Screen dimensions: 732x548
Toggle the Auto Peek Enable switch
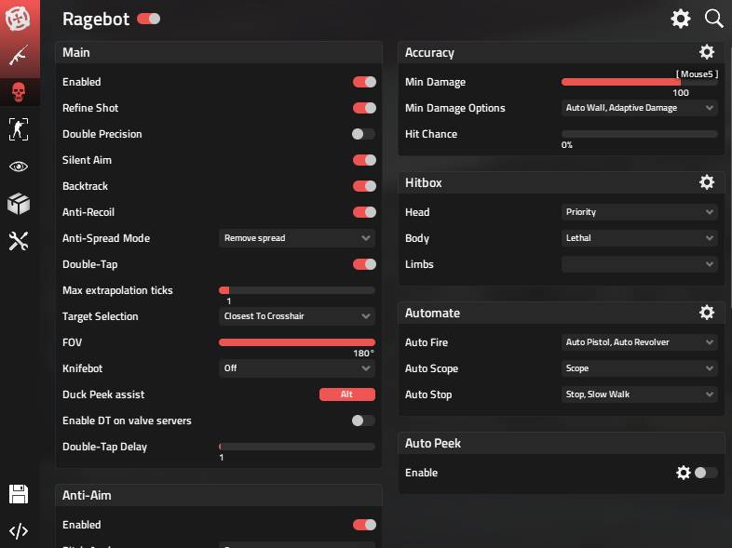706,473
